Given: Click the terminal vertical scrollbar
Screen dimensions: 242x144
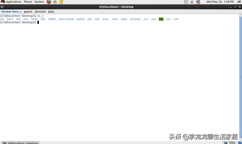Looking at the screenshot, I should point(240,77).
